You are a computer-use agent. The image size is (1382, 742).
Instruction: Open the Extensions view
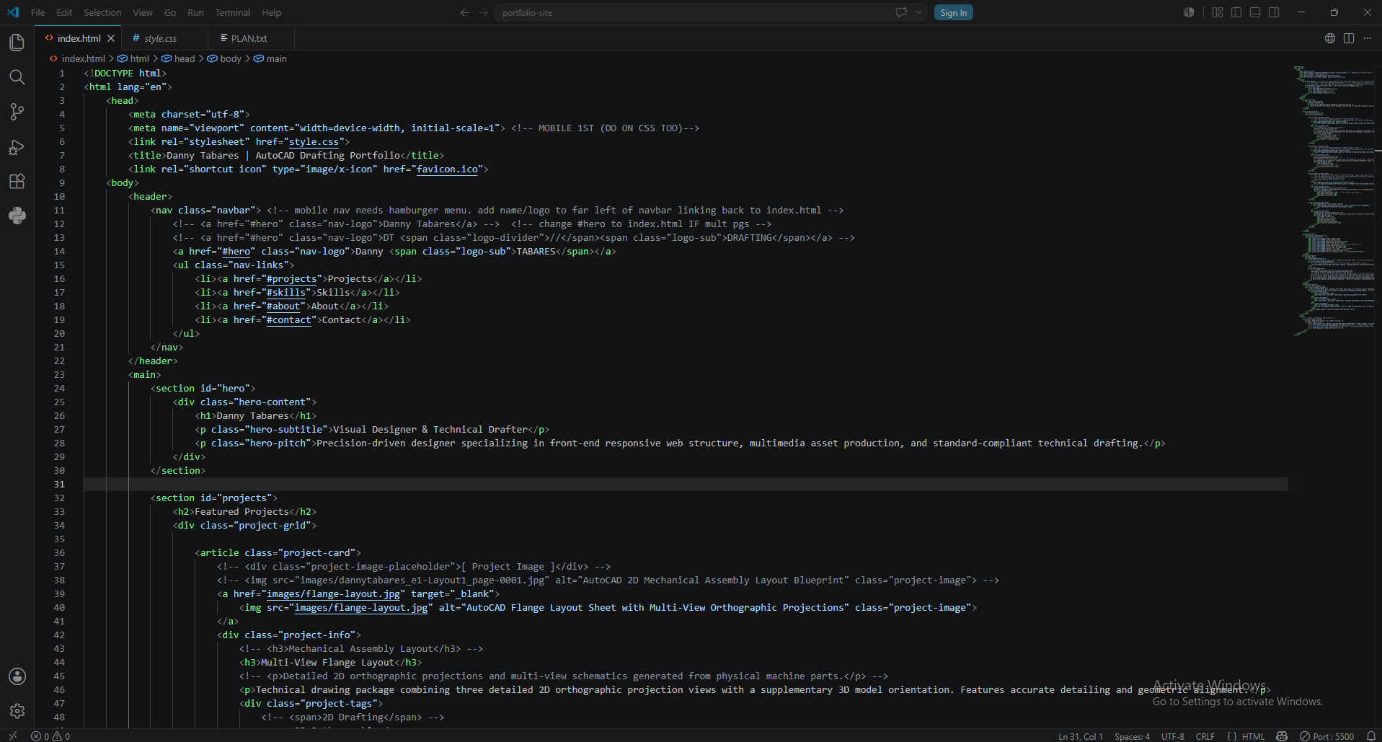point(17,181)
